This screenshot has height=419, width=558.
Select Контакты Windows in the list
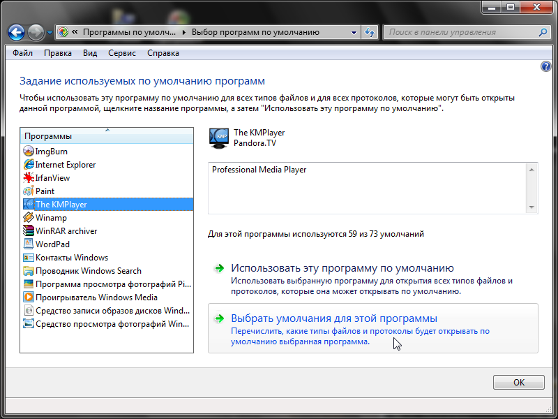(x=107, y=257)
